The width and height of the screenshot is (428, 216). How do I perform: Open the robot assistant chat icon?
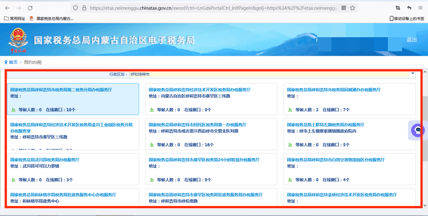pyautogui.click(x=418, y=130)
